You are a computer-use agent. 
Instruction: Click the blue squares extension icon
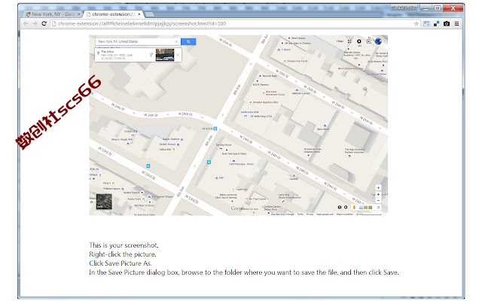[x=436, y=23]
